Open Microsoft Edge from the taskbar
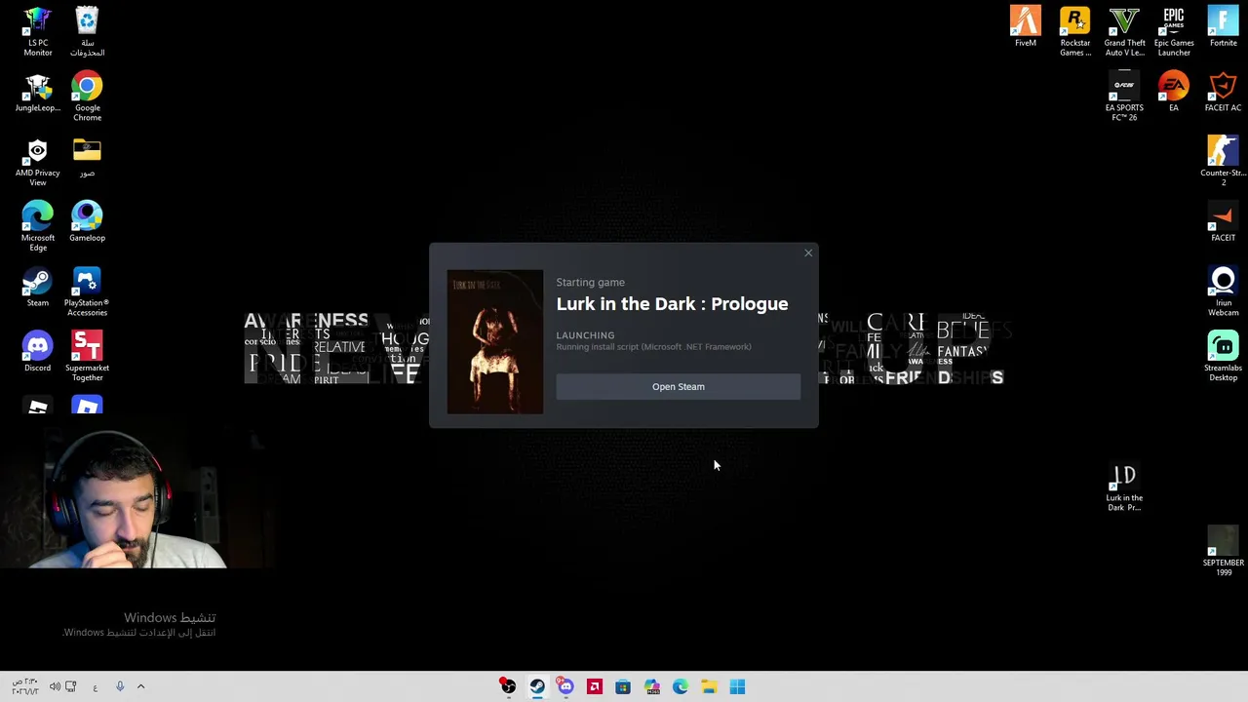This screenshot has height=702, width=1248. [681, 687]
